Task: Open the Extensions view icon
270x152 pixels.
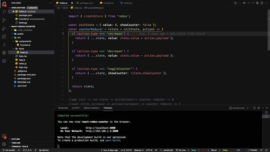Action: coord(4,36)
